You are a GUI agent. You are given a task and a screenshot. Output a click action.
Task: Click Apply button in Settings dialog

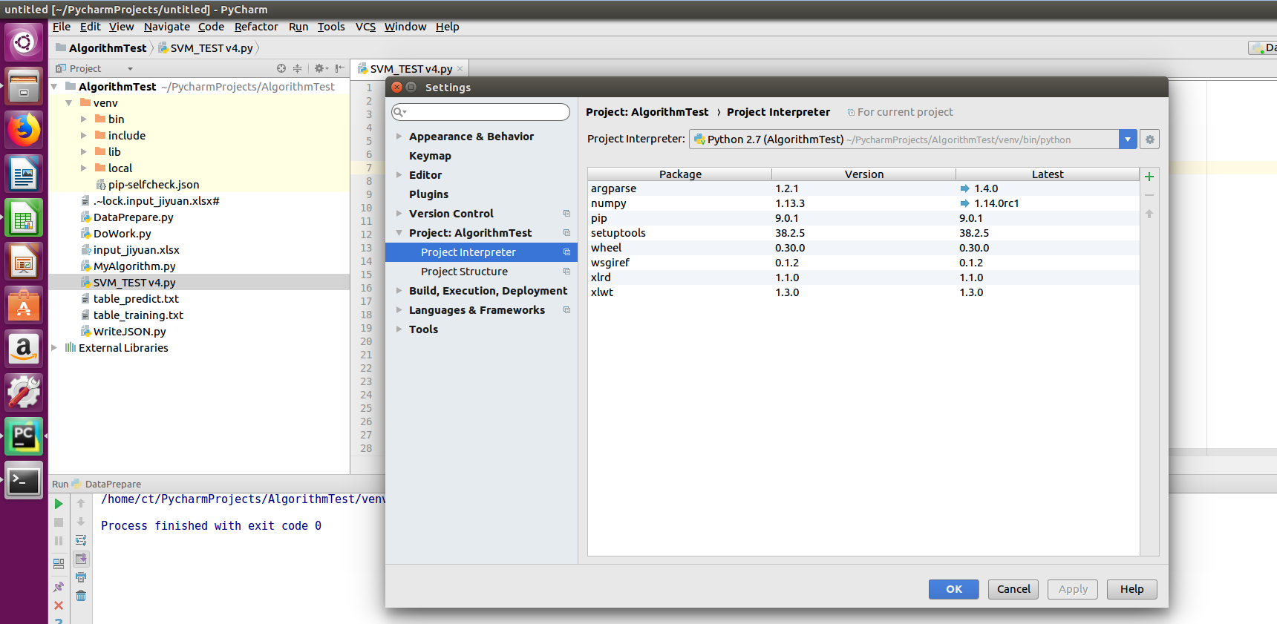(1073, 589)
